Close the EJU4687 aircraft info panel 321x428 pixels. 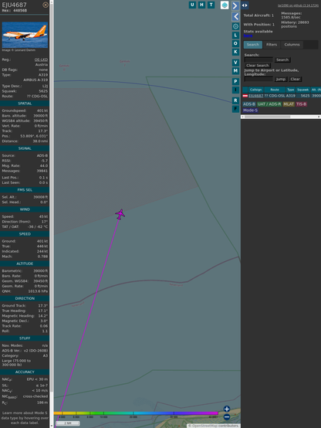point(46,5)
